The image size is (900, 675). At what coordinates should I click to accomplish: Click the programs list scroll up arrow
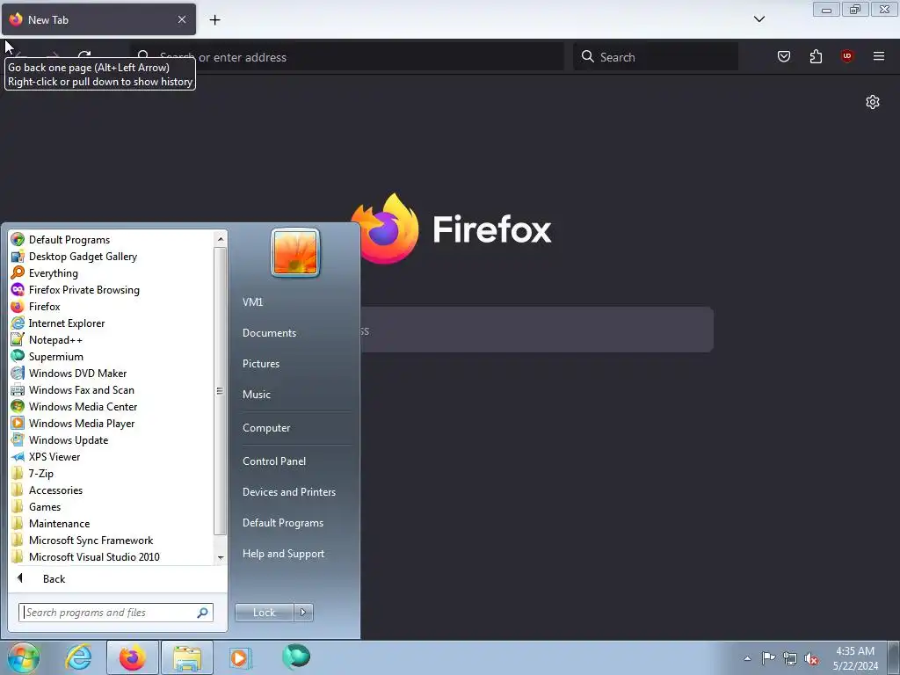pos(221,238)
